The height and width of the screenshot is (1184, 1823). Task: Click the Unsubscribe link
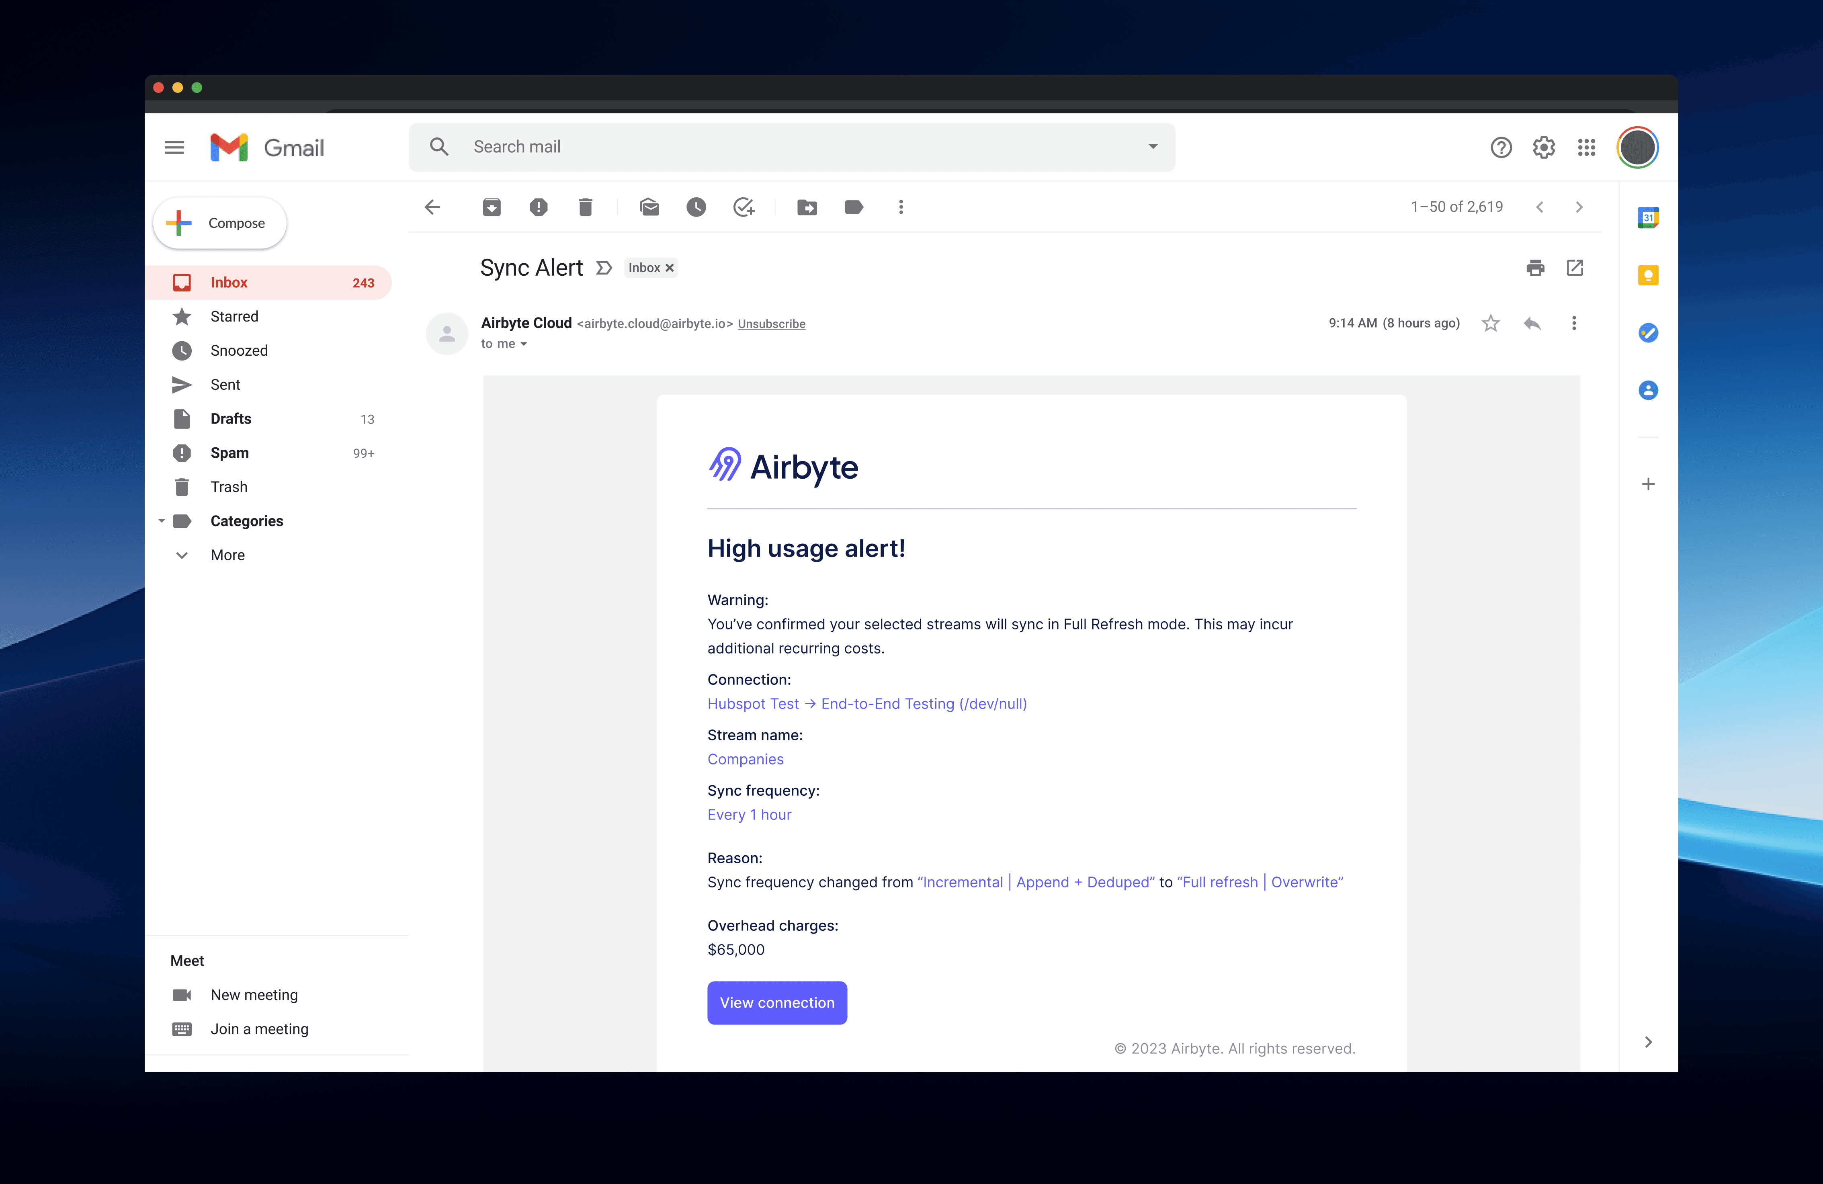[770, 324]
